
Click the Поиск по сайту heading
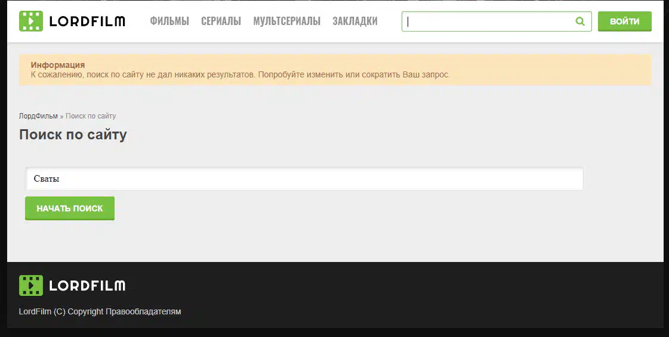[73, 135]
